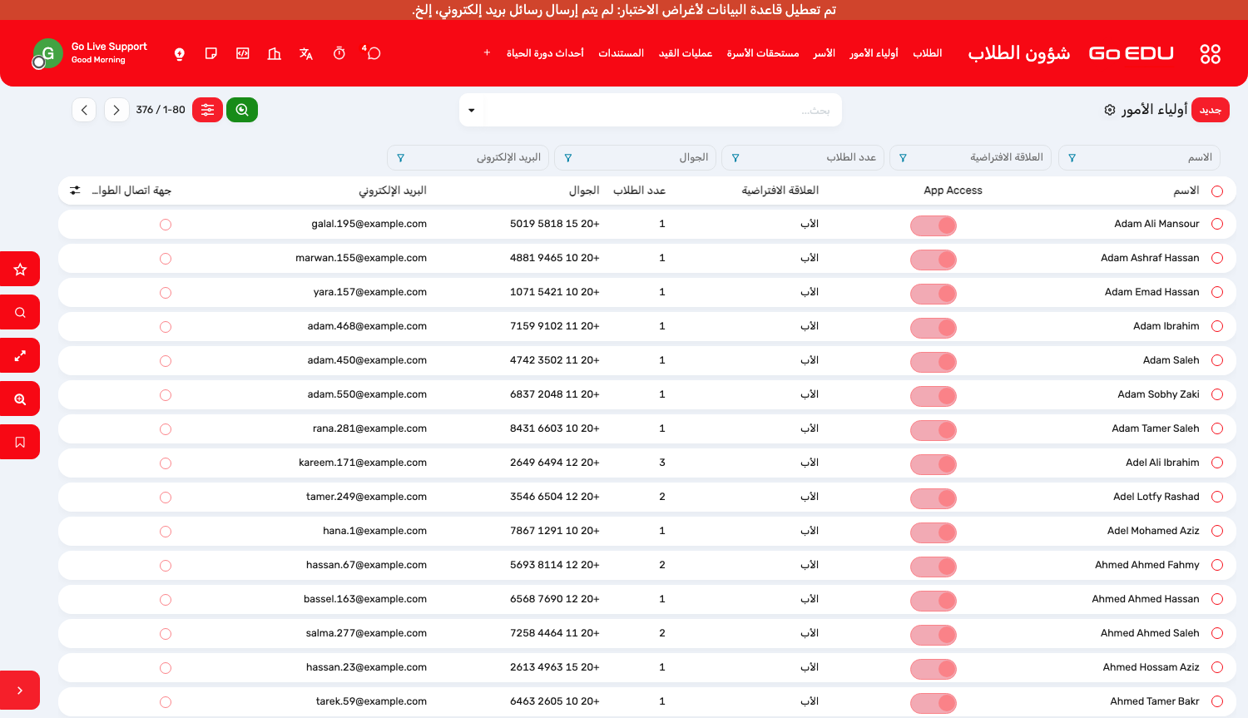
Task: Open the العلاقة الافتراضية column filter
Action: click(x=970, y=157)
